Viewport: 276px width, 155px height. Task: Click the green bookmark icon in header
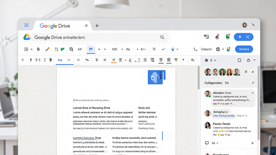[228, 37]
